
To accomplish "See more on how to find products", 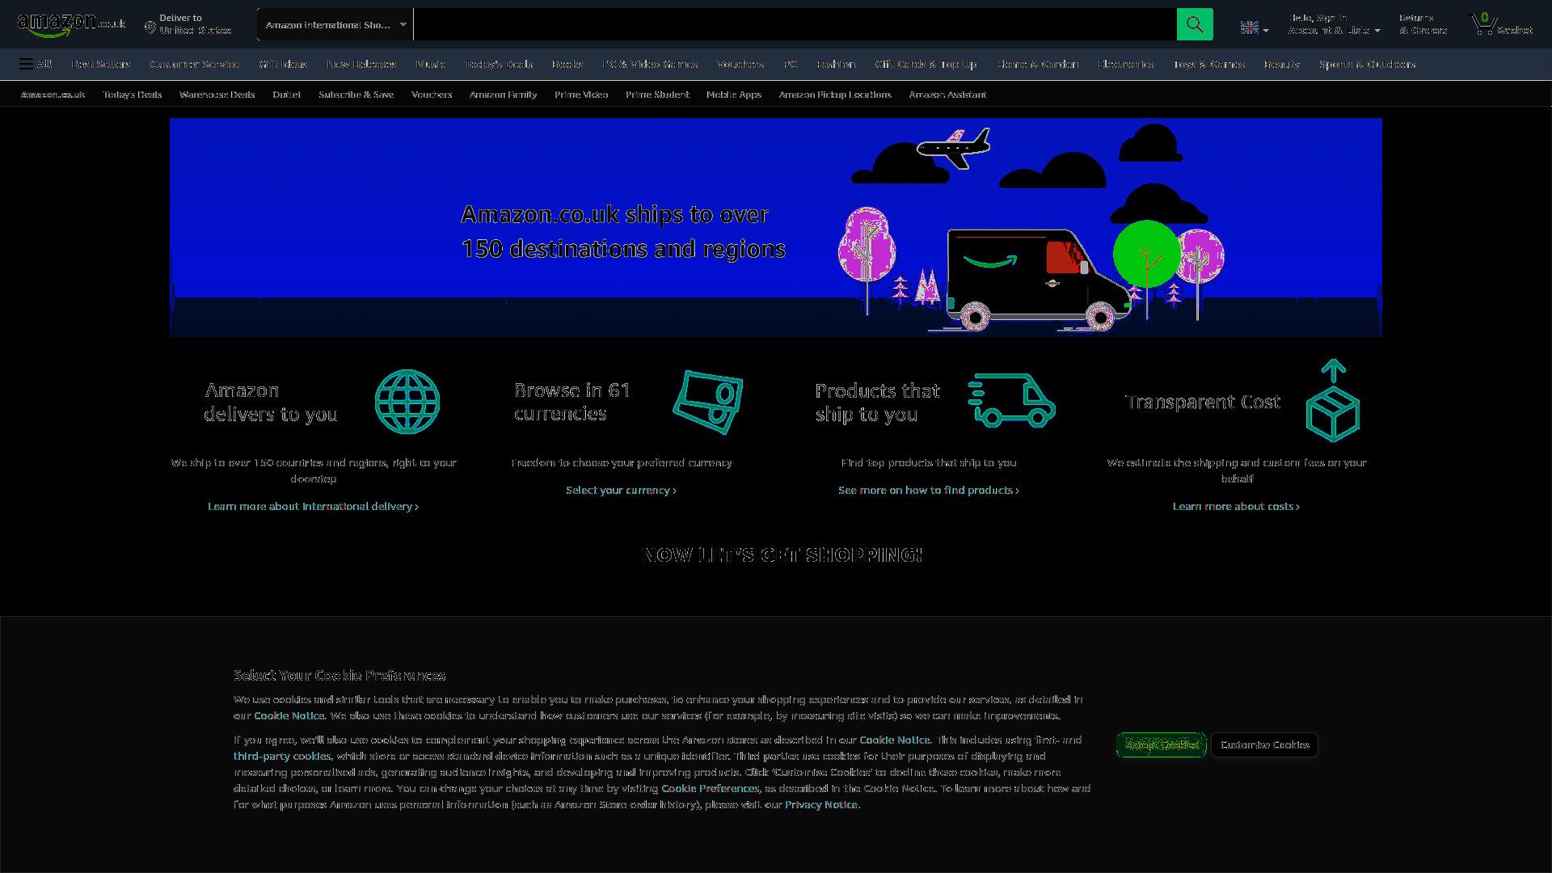I will point(929,490).
